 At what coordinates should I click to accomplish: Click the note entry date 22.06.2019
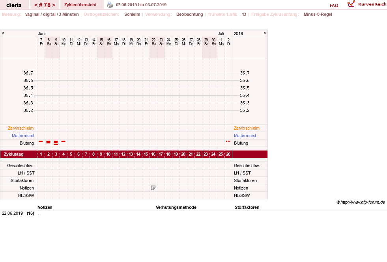coord(12,213)
